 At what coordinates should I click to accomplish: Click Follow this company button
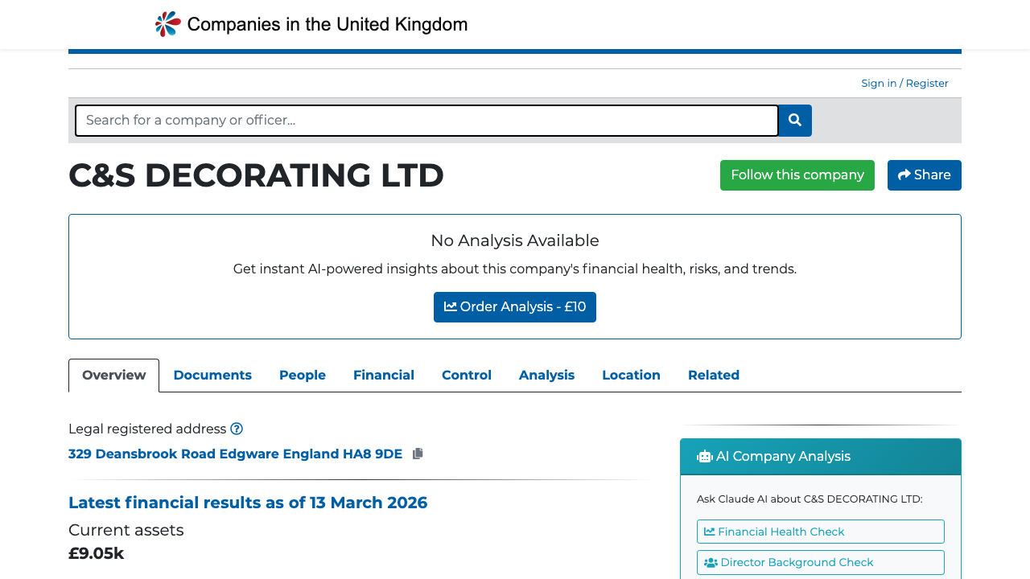797,175
